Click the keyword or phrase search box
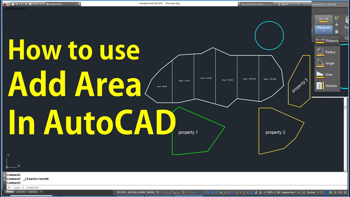 pos(256,4)
